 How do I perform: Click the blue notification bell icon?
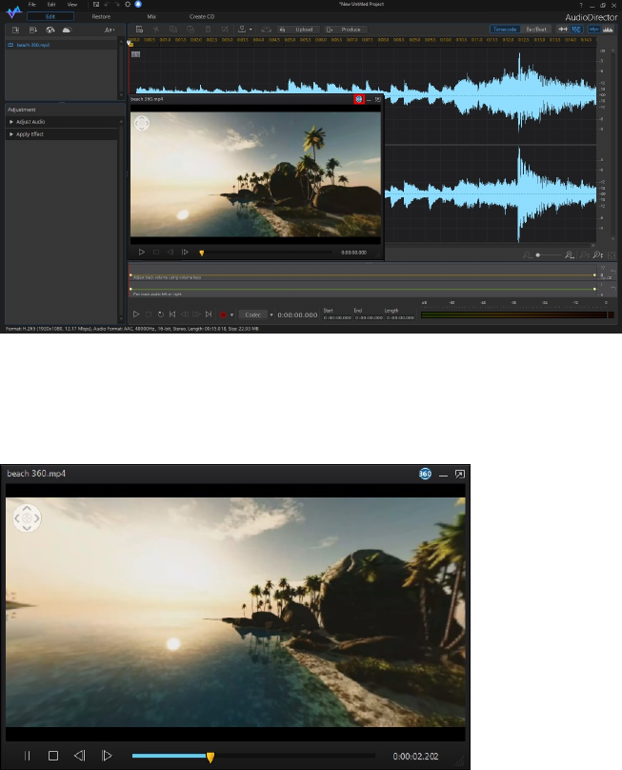coord(138,4)
